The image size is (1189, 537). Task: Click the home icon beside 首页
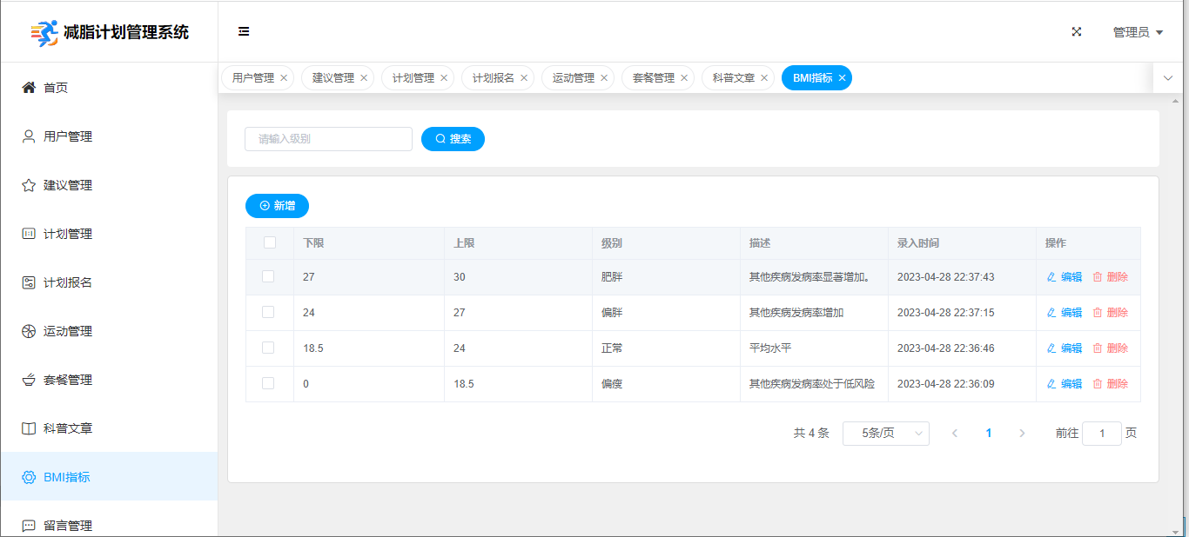29,87
